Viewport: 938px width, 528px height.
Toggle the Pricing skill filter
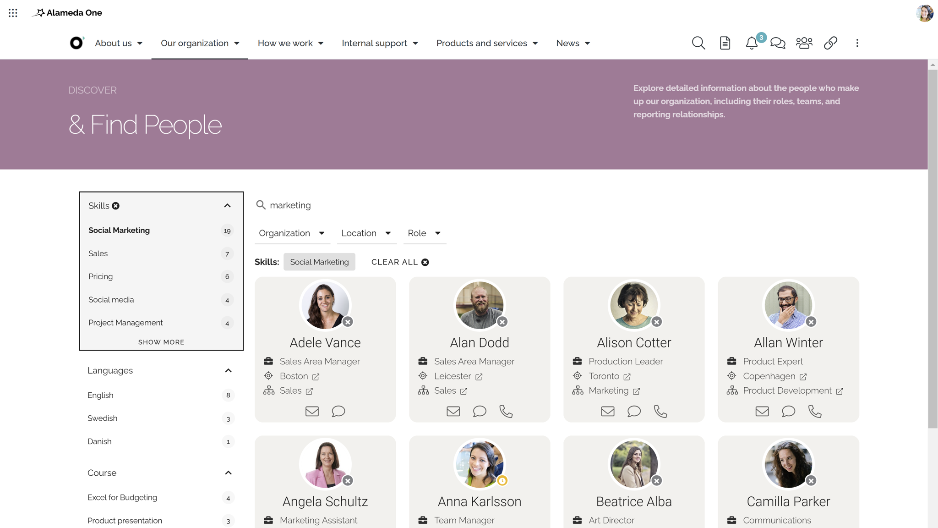[161, 276]
